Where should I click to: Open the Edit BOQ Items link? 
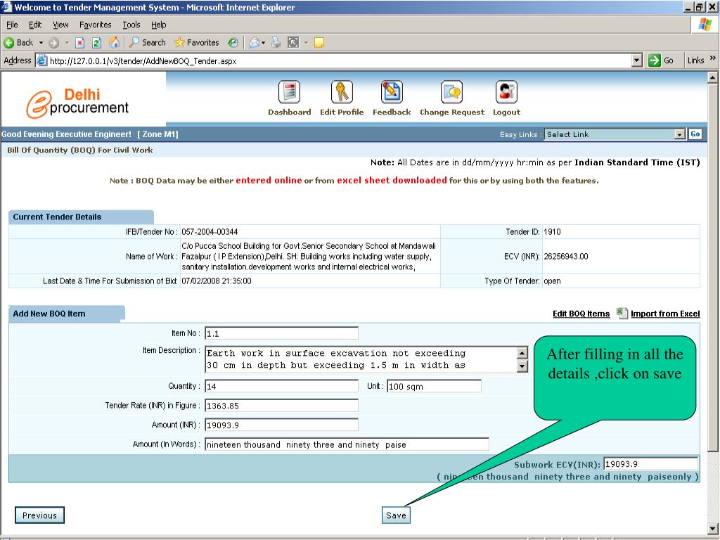pyautogui.click(x=581, y=314)
